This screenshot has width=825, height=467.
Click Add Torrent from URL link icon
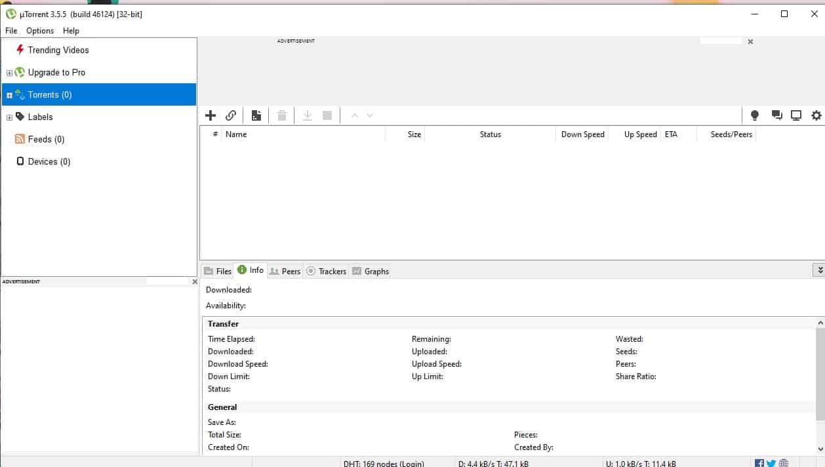click(x=231, y=115)
